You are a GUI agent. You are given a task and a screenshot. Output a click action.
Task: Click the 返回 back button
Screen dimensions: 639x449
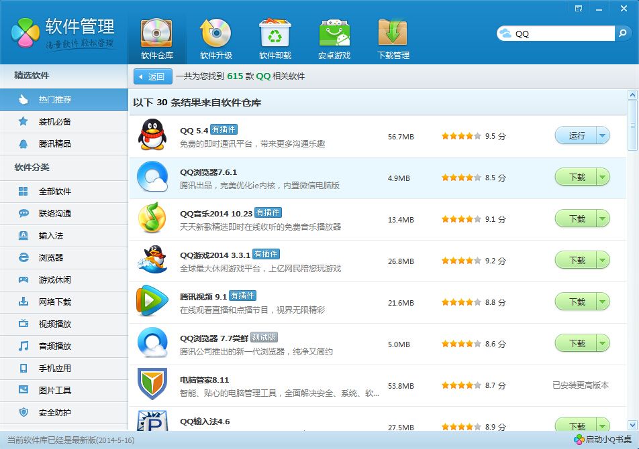click(x=153, y=76)
